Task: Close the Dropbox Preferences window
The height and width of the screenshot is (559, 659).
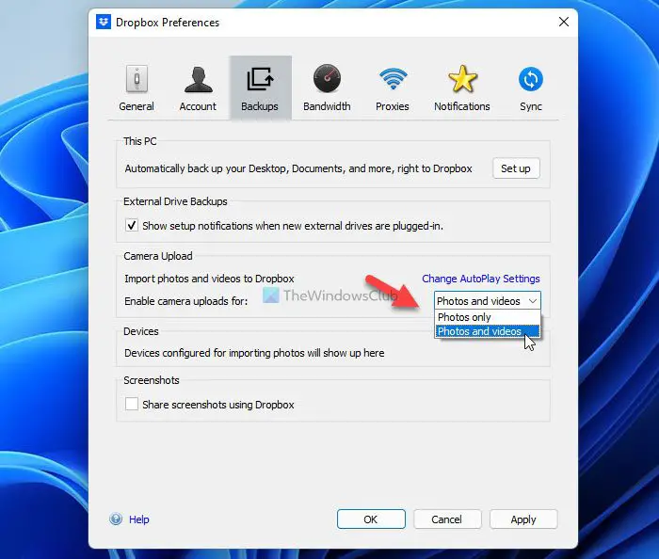Action: click(x=564, y=22)
